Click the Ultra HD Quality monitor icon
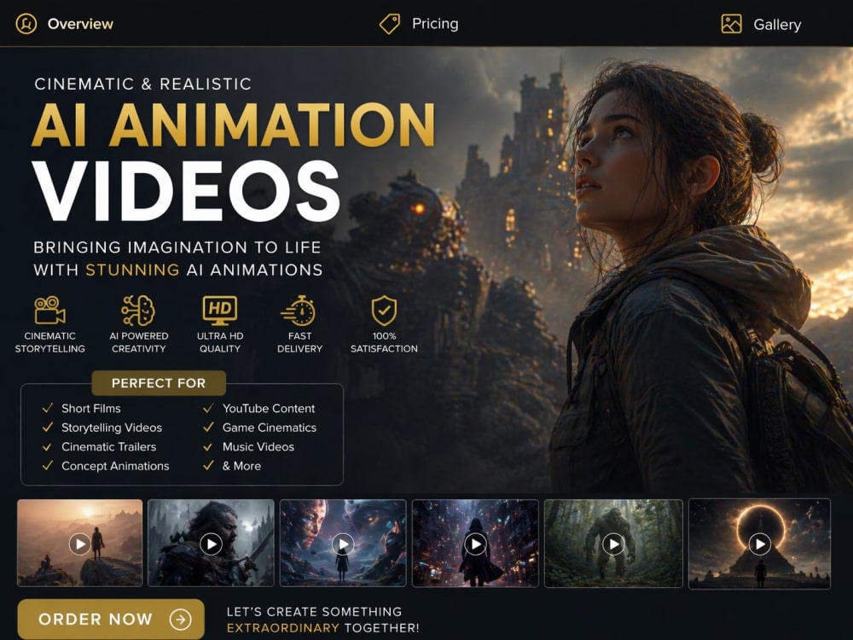The height and width of the screenshot is (640, 853). tap(220, 311)
